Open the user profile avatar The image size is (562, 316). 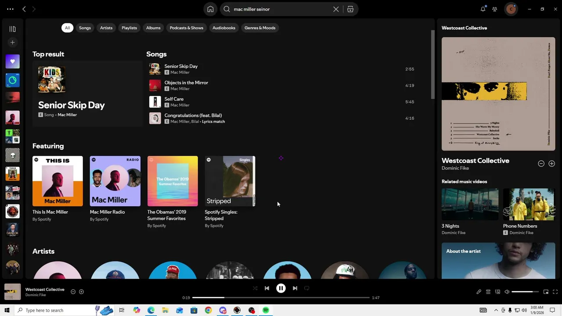point(511,9)
